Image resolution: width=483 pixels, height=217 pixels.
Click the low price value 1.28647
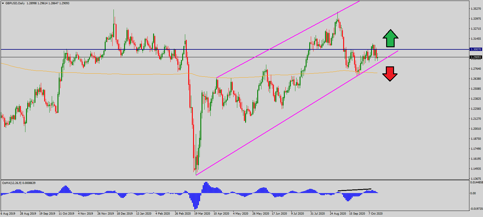pyautogui.click(x=53, y=3)
